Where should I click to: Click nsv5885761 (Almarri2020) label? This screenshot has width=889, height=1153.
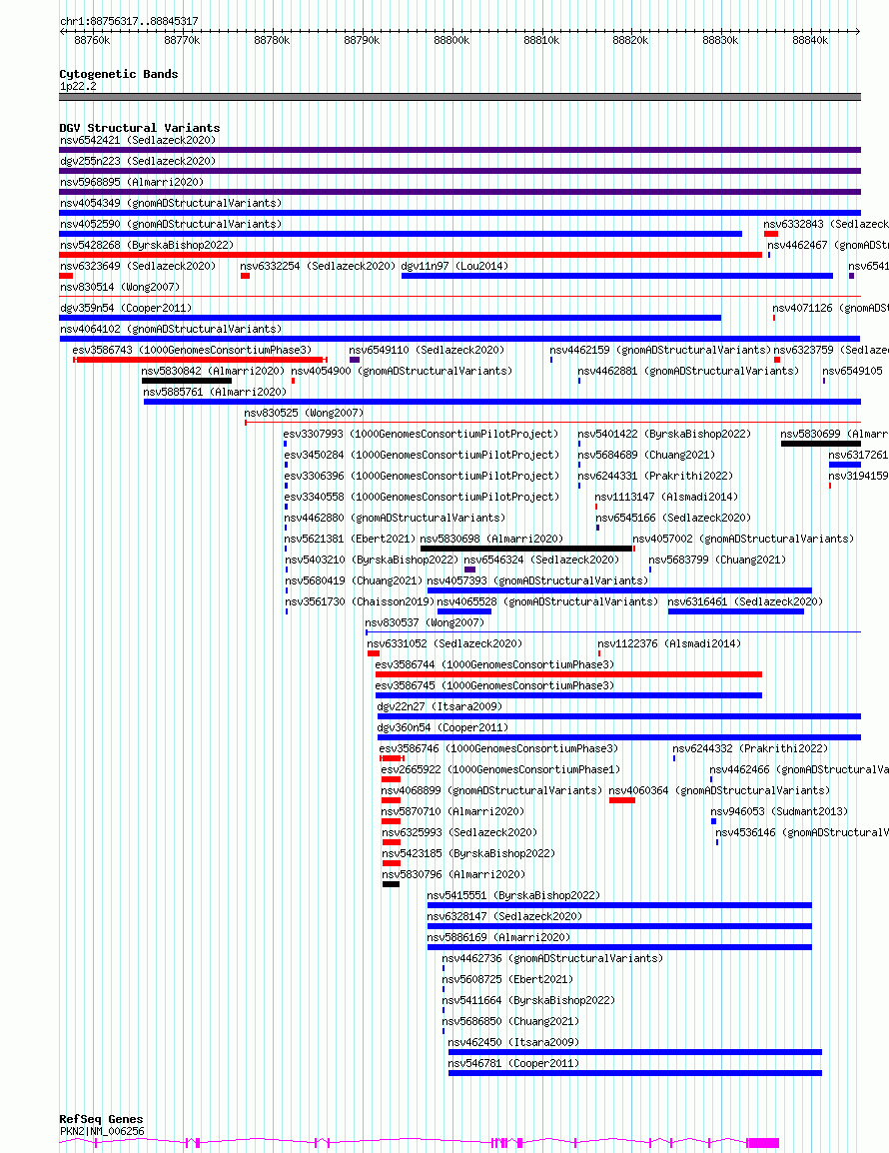pyautogui.click(x=215, y=392)
